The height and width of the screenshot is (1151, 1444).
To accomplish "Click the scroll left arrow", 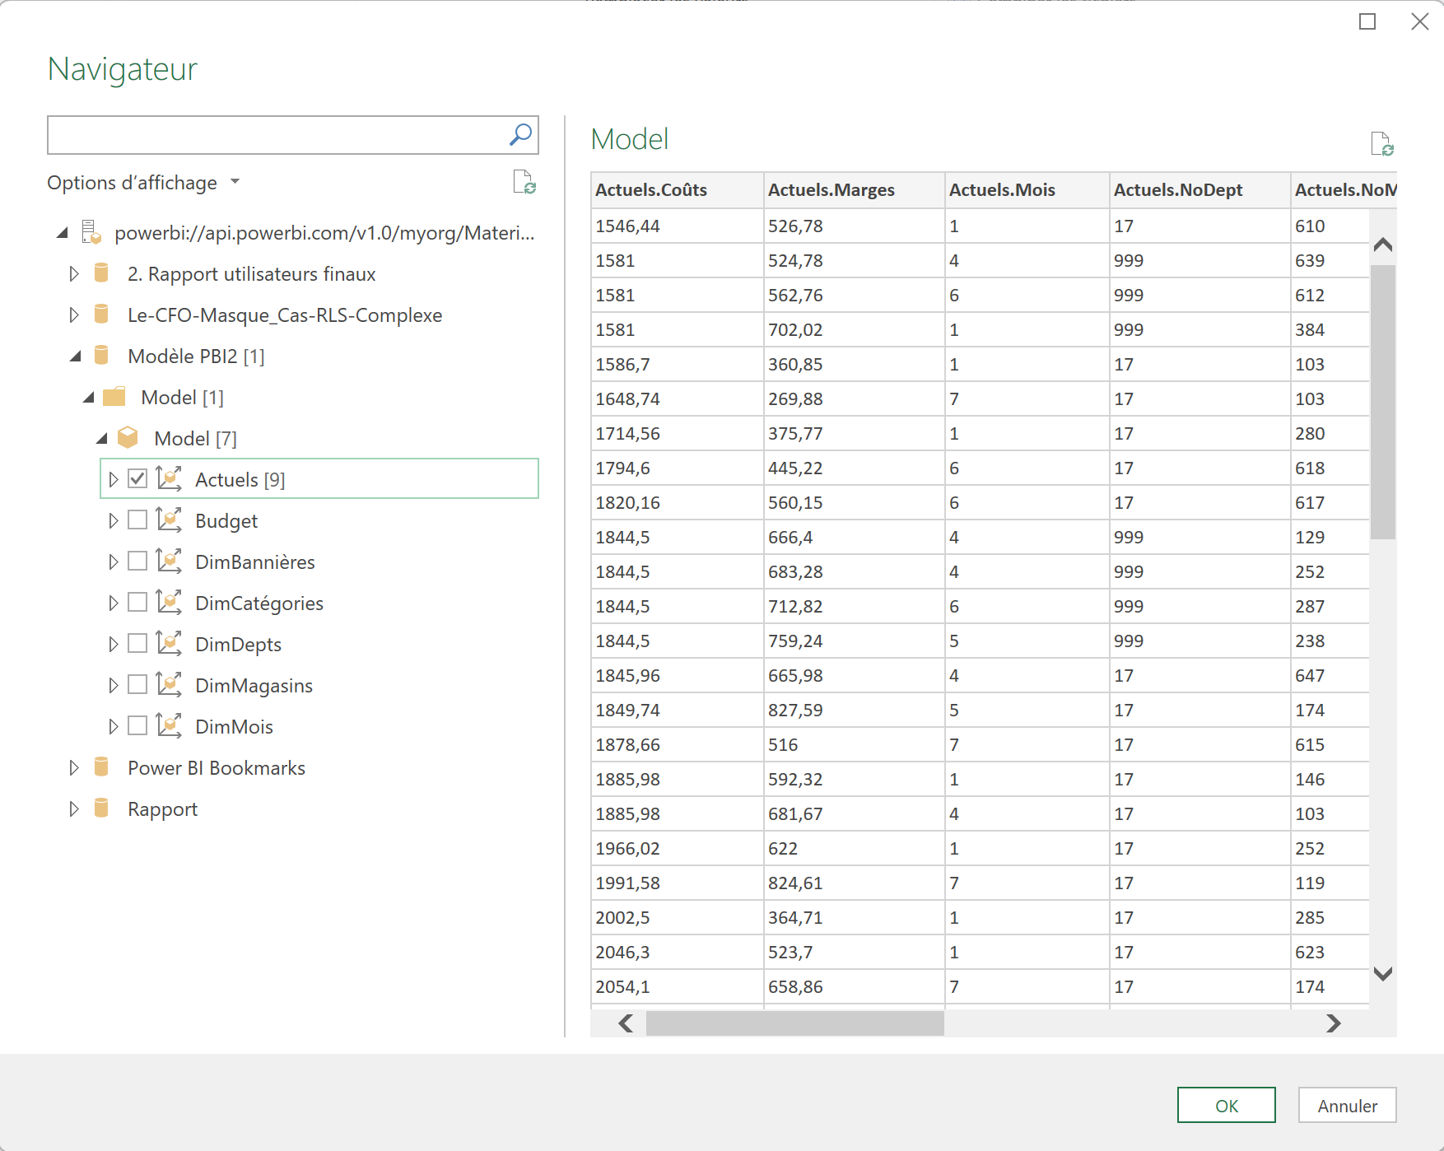I will (626, 1023).
